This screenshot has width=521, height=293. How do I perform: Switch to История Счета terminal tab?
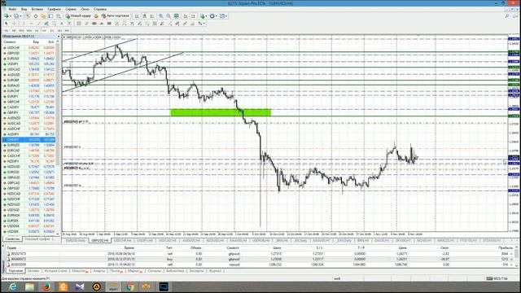55,271
